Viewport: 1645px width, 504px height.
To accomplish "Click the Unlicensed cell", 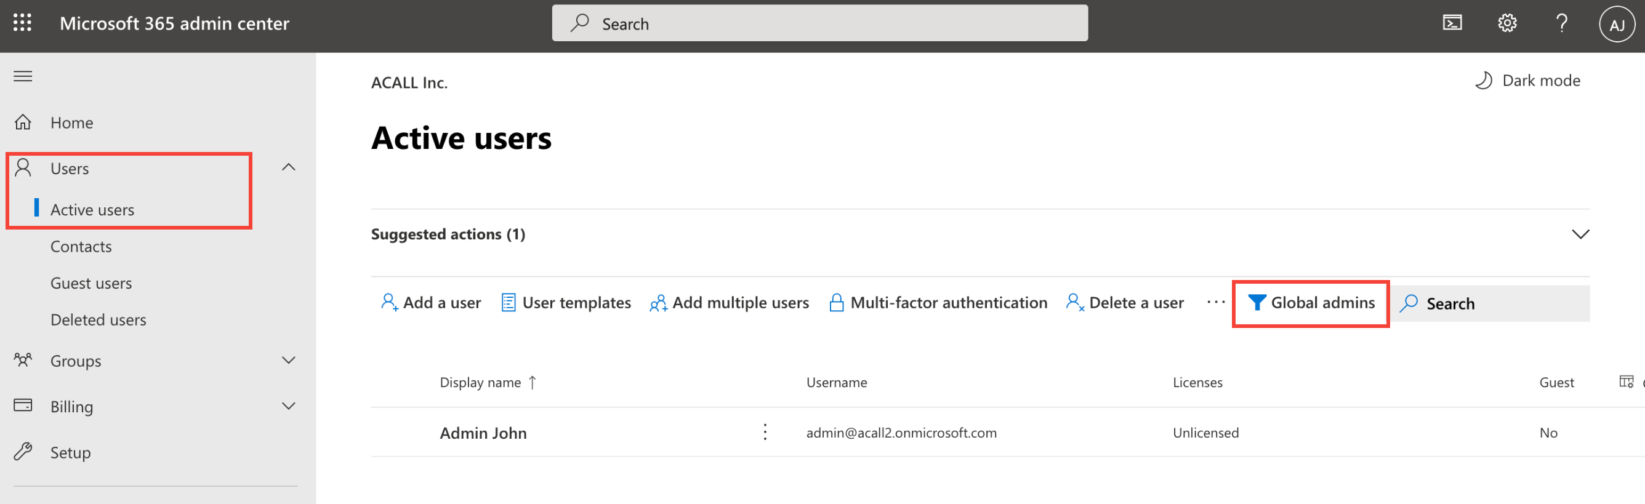I will (x=1205, y=433).
